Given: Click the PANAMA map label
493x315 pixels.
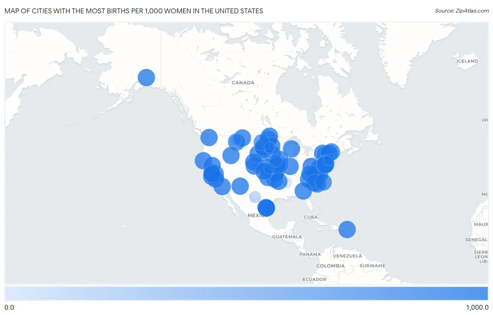Looking at the screenshot, I should click(310, 254).
